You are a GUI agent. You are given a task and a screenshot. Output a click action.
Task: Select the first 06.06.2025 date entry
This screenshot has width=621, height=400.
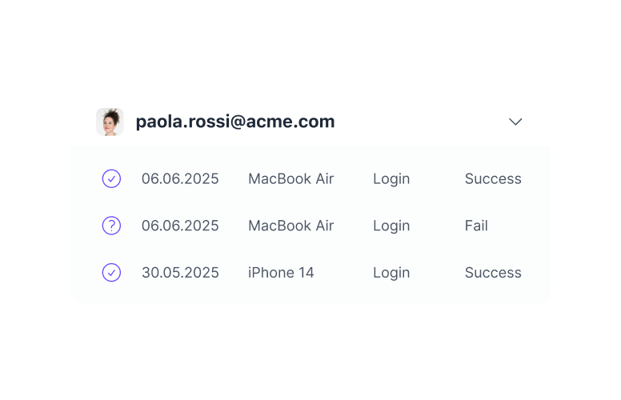pos(180,178)
